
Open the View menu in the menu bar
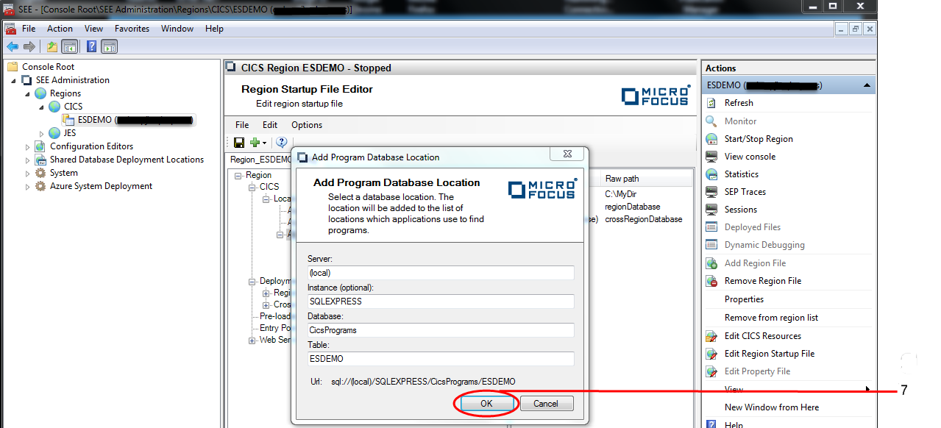point(93,29)
